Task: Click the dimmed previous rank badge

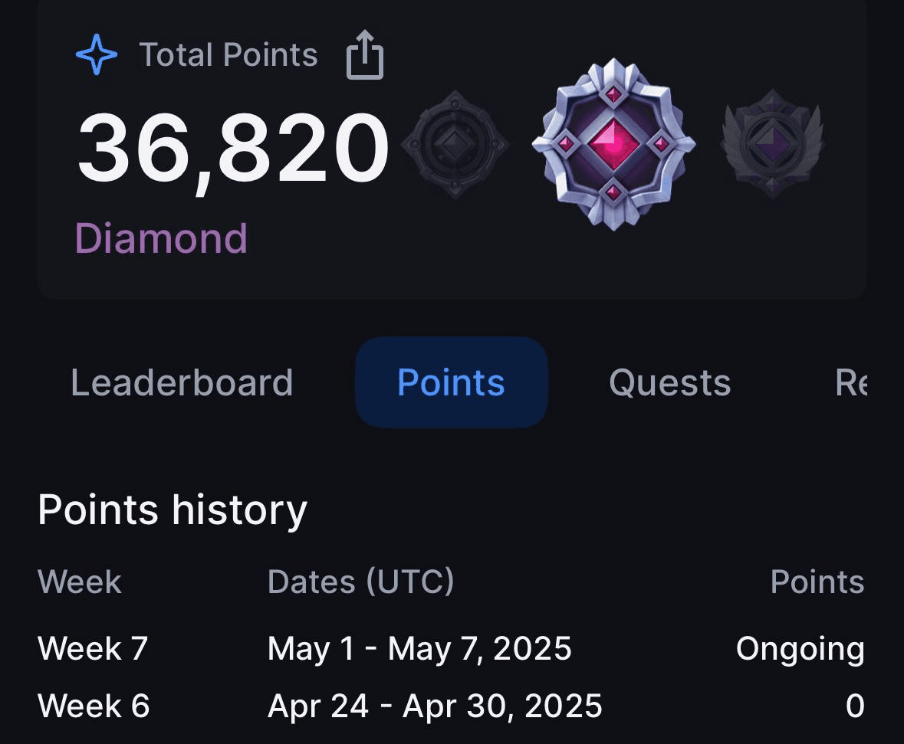Action: (x=455, y=145)
